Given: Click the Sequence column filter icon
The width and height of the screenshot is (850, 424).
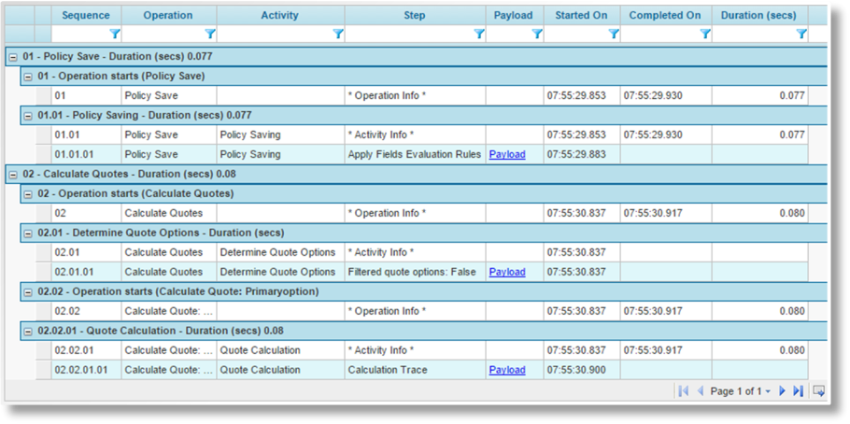Looking at the screenshot, I should point(115,34).
